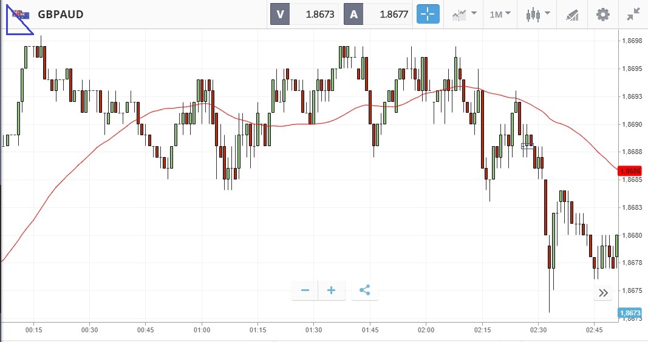Open the 1M timeframe dropdown
Image resolution: width=648 pixels, height=342 pixels.
pos(500,15)
